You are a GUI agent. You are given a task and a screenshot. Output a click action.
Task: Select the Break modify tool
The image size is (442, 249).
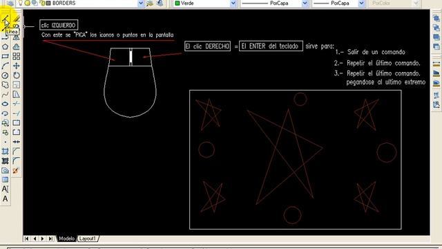(17, 132)
